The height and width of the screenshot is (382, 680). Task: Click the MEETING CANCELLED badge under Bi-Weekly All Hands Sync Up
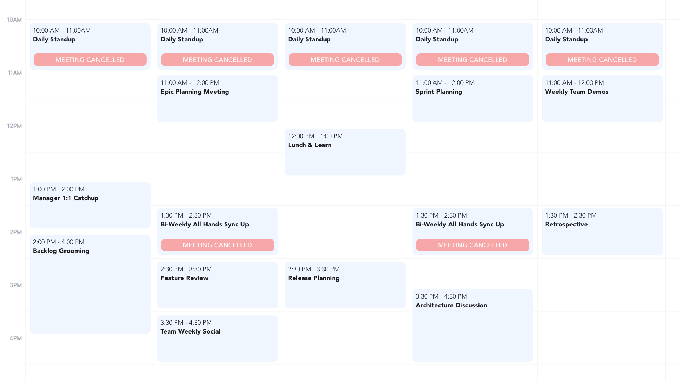217,245
